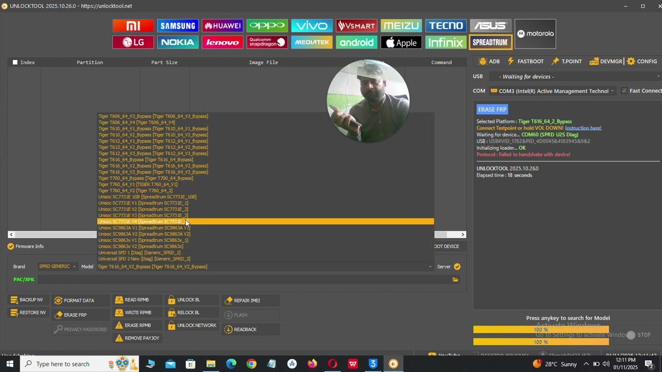Select the vivo brand logo
The width and height of the screenshot is (662, 372).
pyautogui.click(x=312, y=26)
